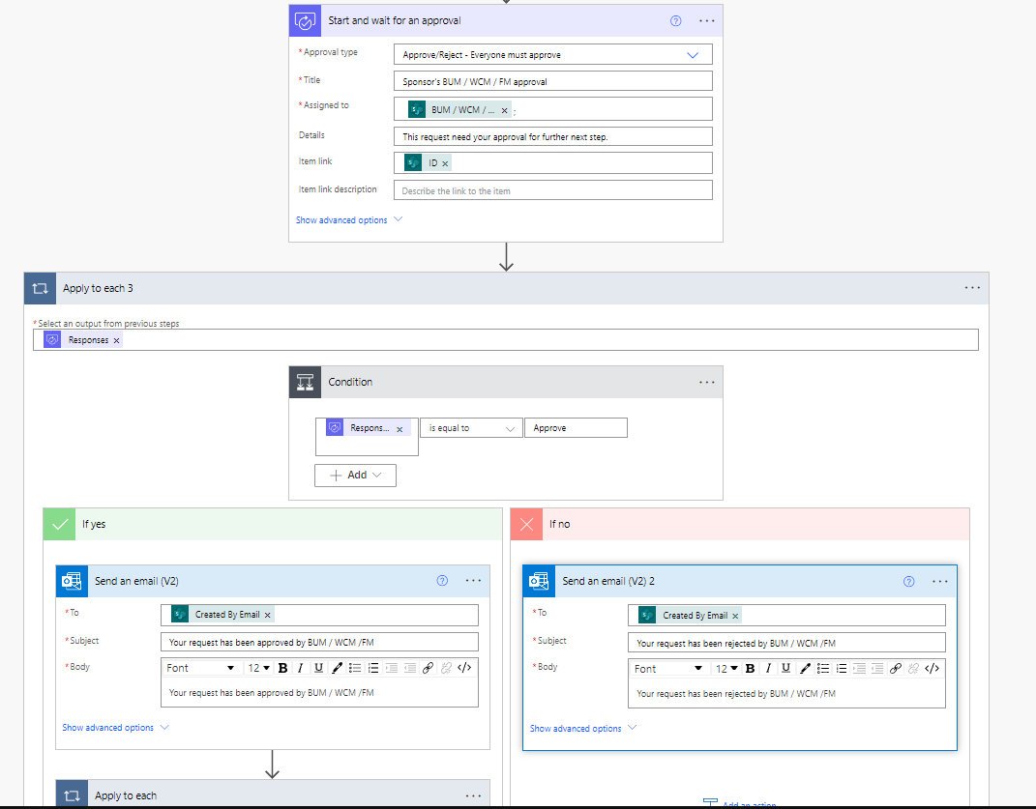Click the Outlook icon of Send an email (V2)

pos(72,581)
